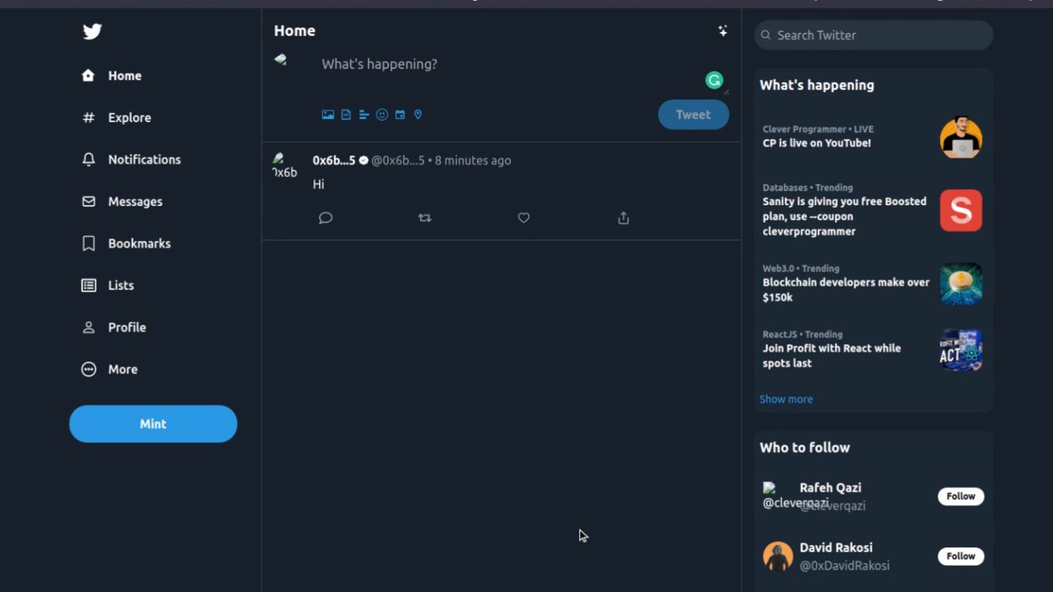
Task: Schedule tweet with the calendar icon
Action: coord(400,114)
